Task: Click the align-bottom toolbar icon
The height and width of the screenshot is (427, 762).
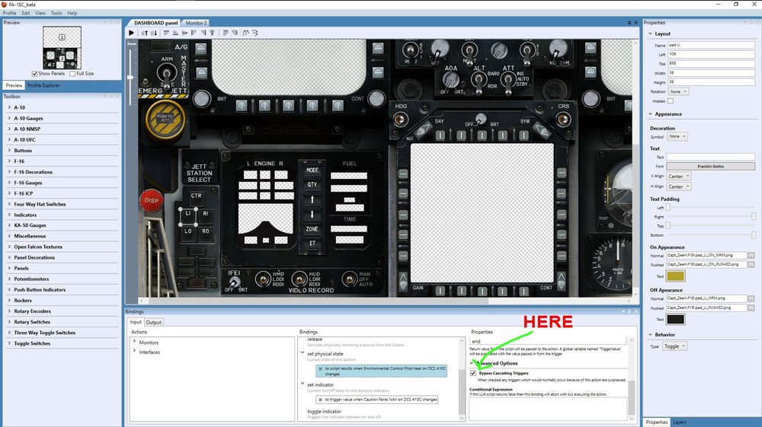Action: (x=175, y=33)
